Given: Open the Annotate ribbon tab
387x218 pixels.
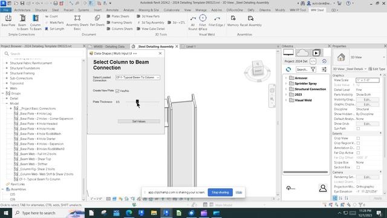Looking at the screenshot, I should coord(112,10).
